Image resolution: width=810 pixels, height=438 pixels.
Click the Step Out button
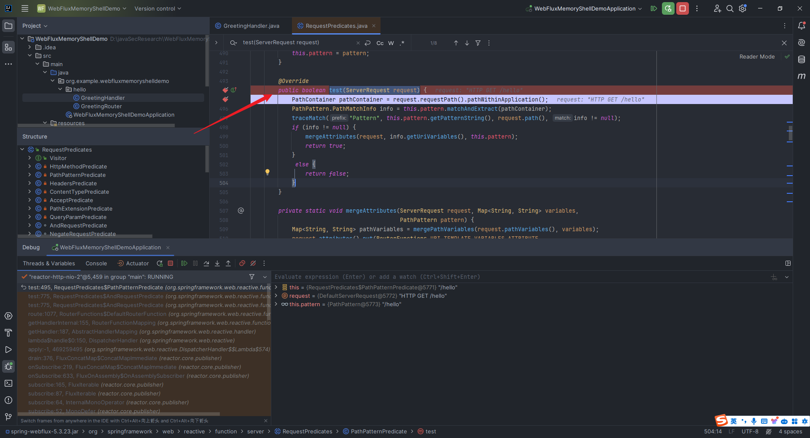(x=228, y=263)
